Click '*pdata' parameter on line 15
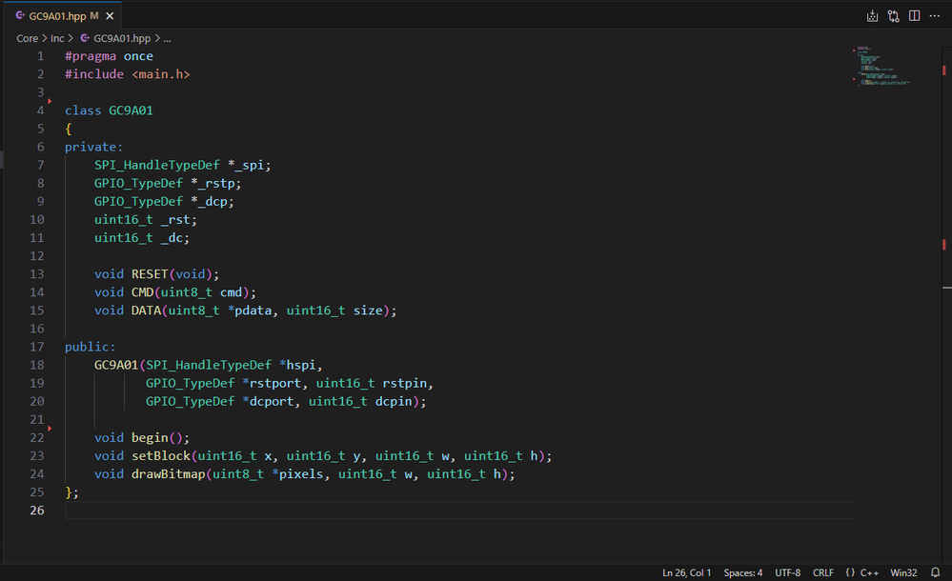The height and width of the screenshot is (581, 952). (x=250, y=311)
